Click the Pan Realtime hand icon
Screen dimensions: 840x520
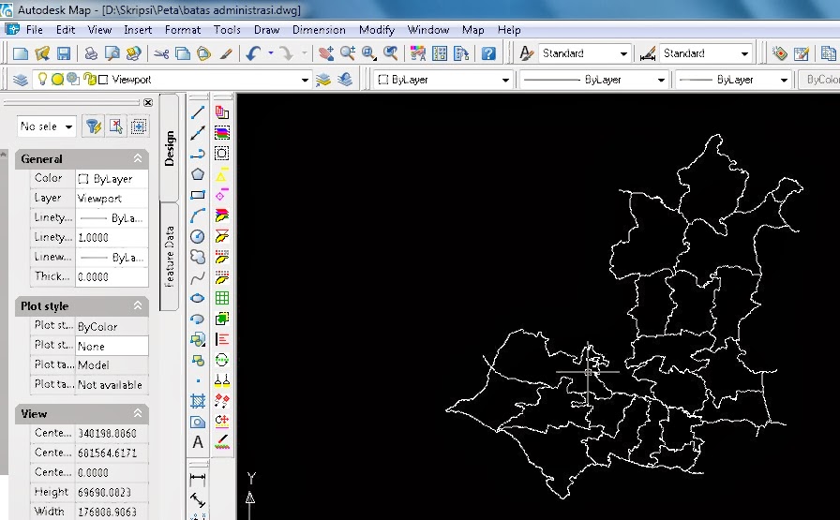click(x=325, y=53)
